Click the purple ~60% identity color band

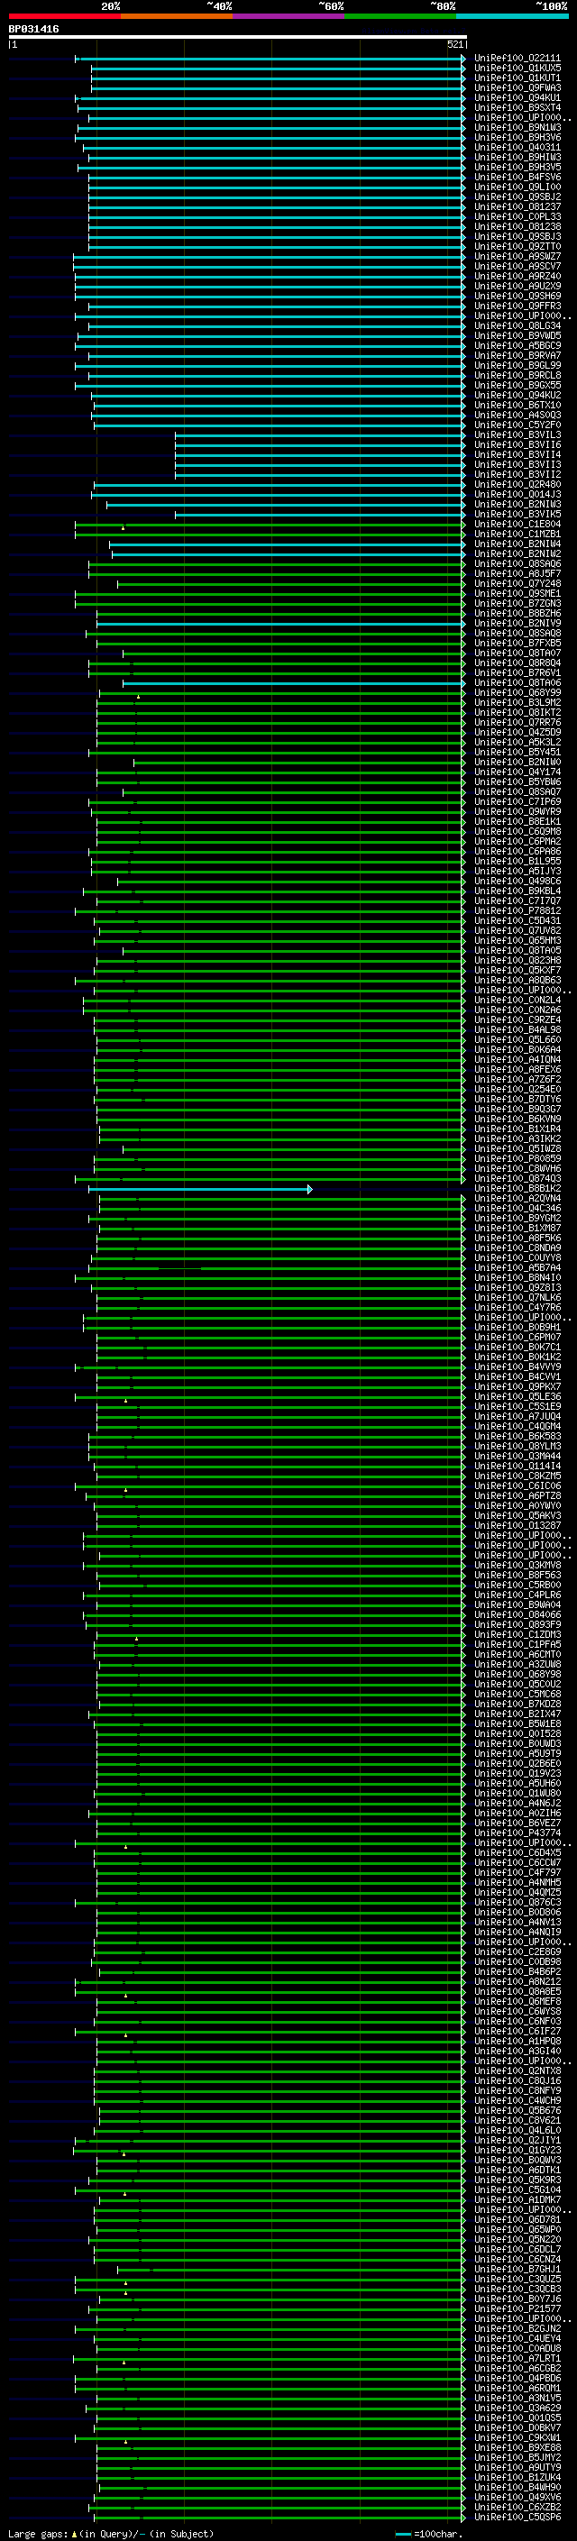pos(289,16)
